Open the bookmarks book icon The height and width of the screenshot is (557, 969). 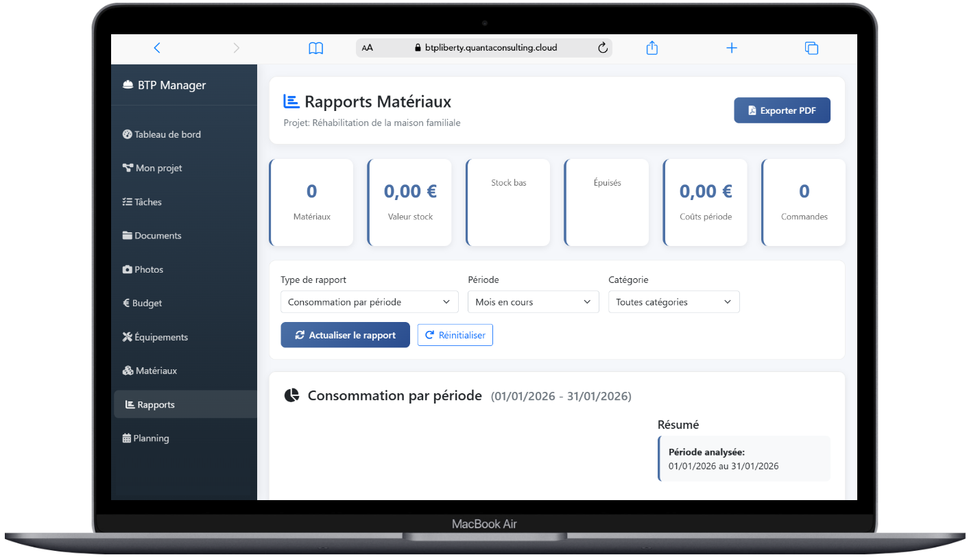315,48
